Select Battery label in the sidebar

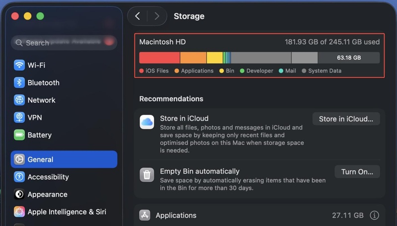click(x=40, y=135)
